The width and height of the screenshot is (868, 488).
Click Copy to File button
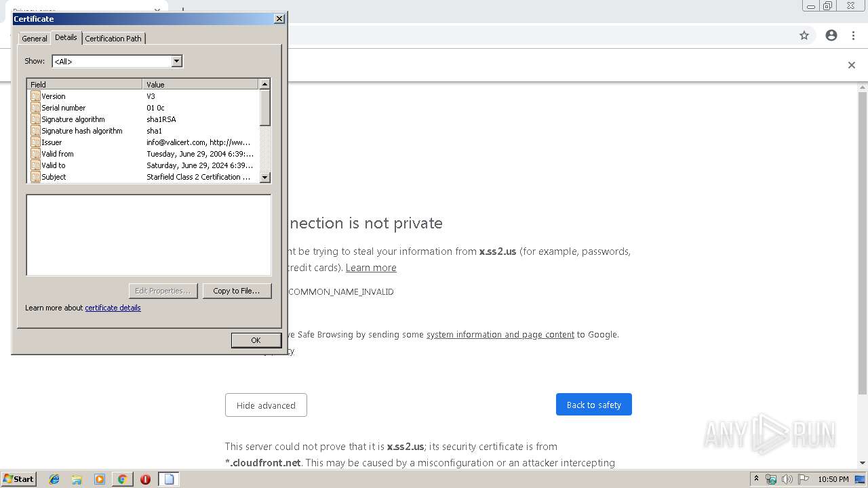tap(237, 291)
